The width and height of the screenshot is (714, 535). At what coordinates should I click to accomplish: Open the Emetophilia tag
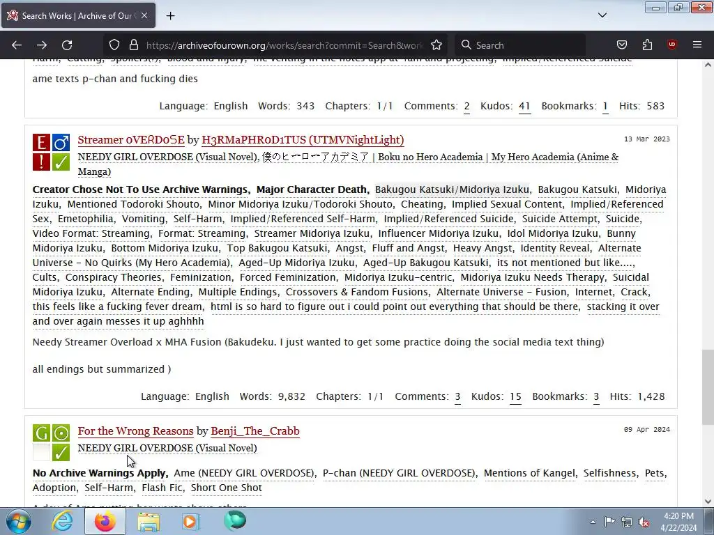(86, 219)
